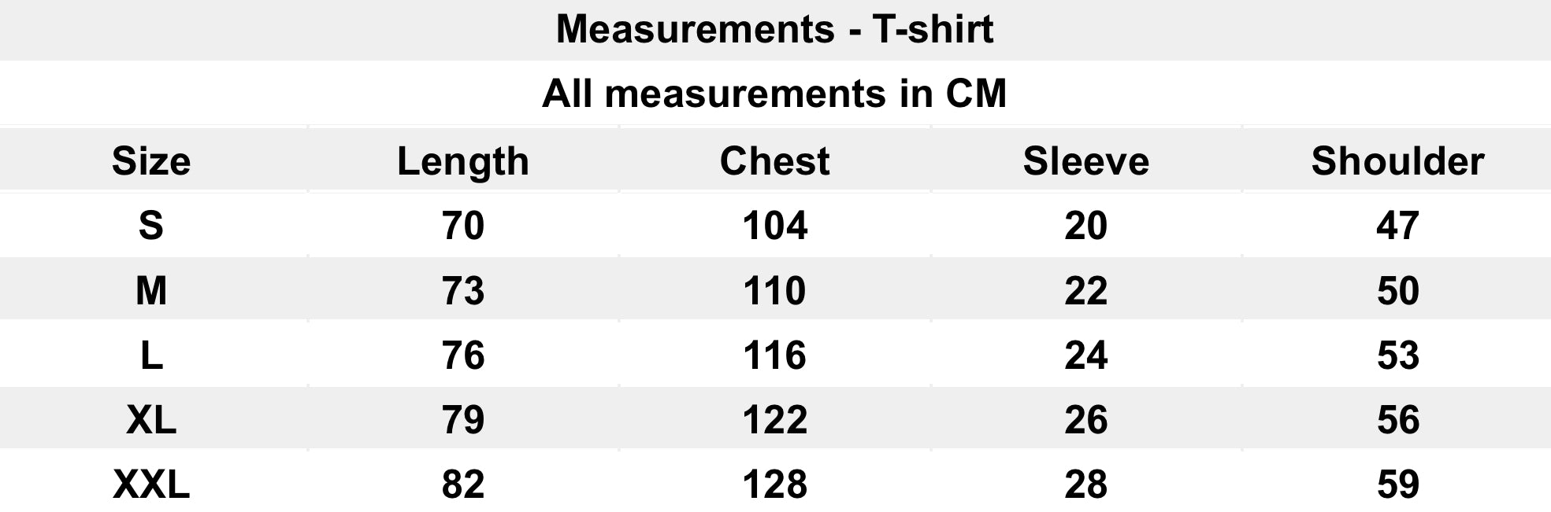The height and width of the screenshot is (512, 1551).
Task: Click the Size column header
Action: click(151, 161)
